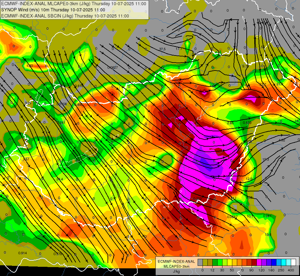Click the map value 2.65
Image resolution: width=300 pixels, height=276 pixels.
tap(230, 123)
